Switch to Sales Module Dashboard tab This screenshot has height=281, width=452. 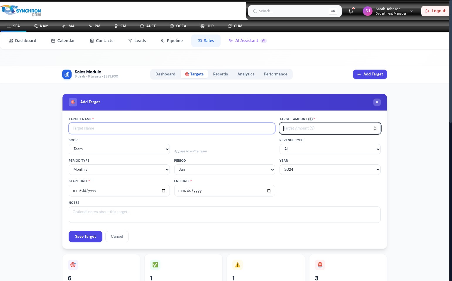pyautogui.click(x=165, y=74)
